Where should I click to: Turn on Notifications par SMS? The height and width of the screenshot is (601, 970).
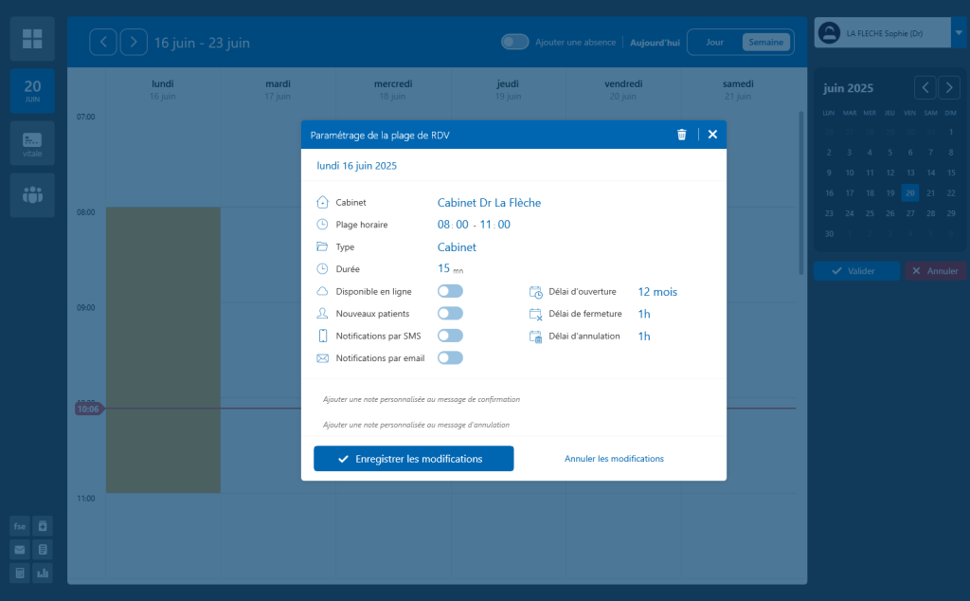tap(450, 336)
